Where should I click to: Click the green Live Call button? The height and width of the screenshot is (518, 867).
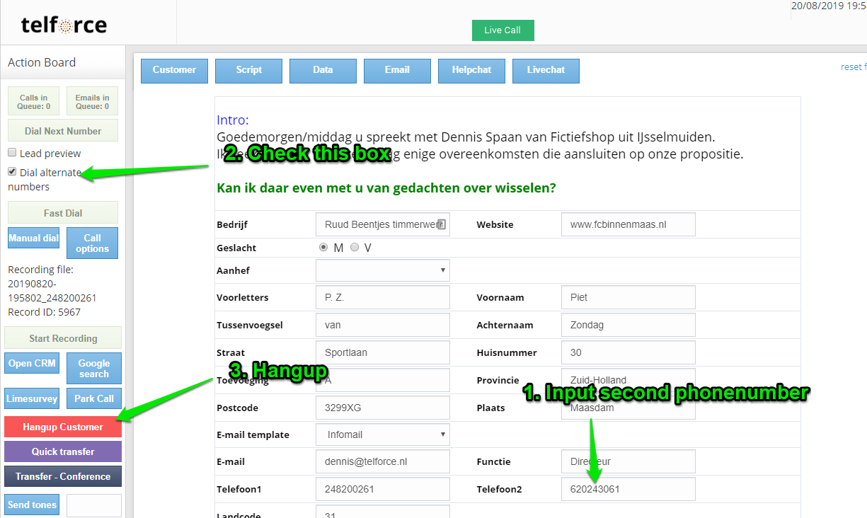pyautogui.click(x=503, y=30)
